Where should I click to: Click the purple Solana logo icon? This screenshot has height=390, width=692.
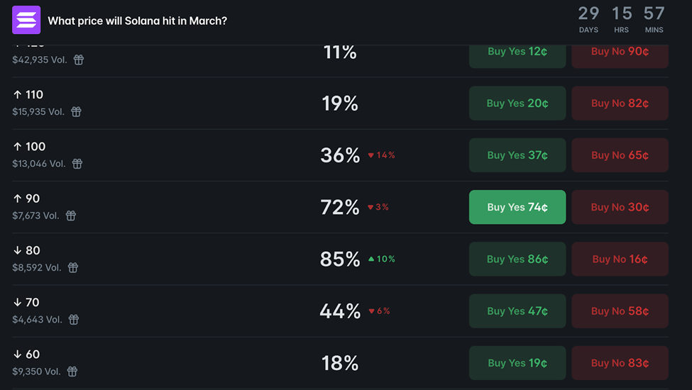pos(26,20)
